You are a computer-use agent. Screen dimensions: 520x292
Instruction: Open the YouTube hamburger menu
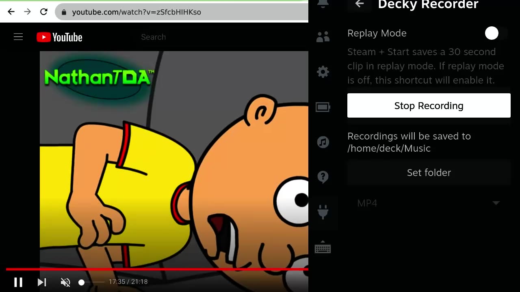click(x=18, y=37)
